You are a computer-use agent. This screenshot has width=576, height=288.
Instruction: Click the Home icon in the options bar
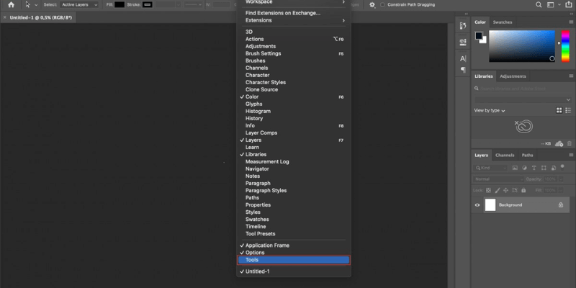point(11,4)
